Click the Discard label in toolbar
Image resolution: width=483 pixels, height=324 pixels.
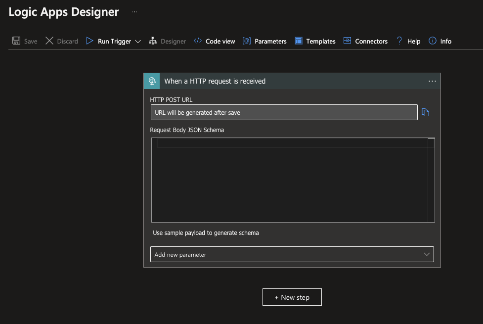tap(67, 42)
